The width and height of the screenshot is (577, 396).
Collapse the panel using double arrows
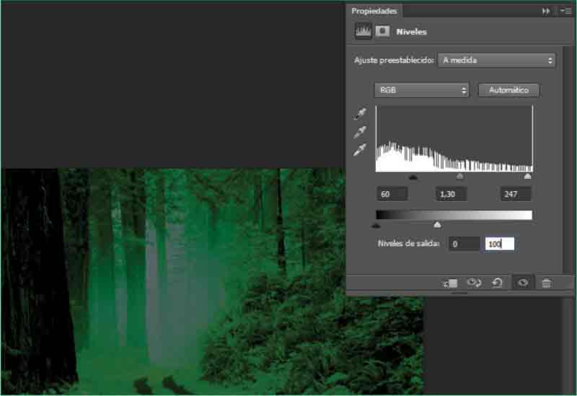546,11
